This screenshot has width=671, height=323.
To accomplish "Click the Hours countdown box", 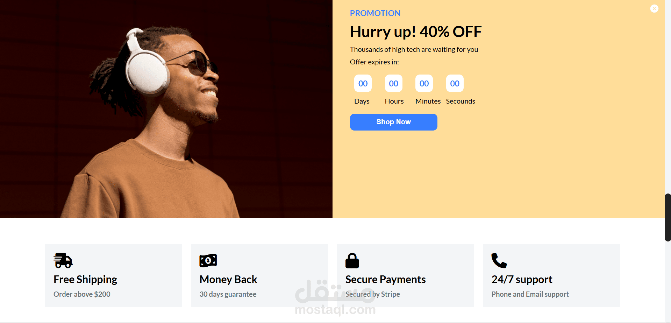I will 394,83.
